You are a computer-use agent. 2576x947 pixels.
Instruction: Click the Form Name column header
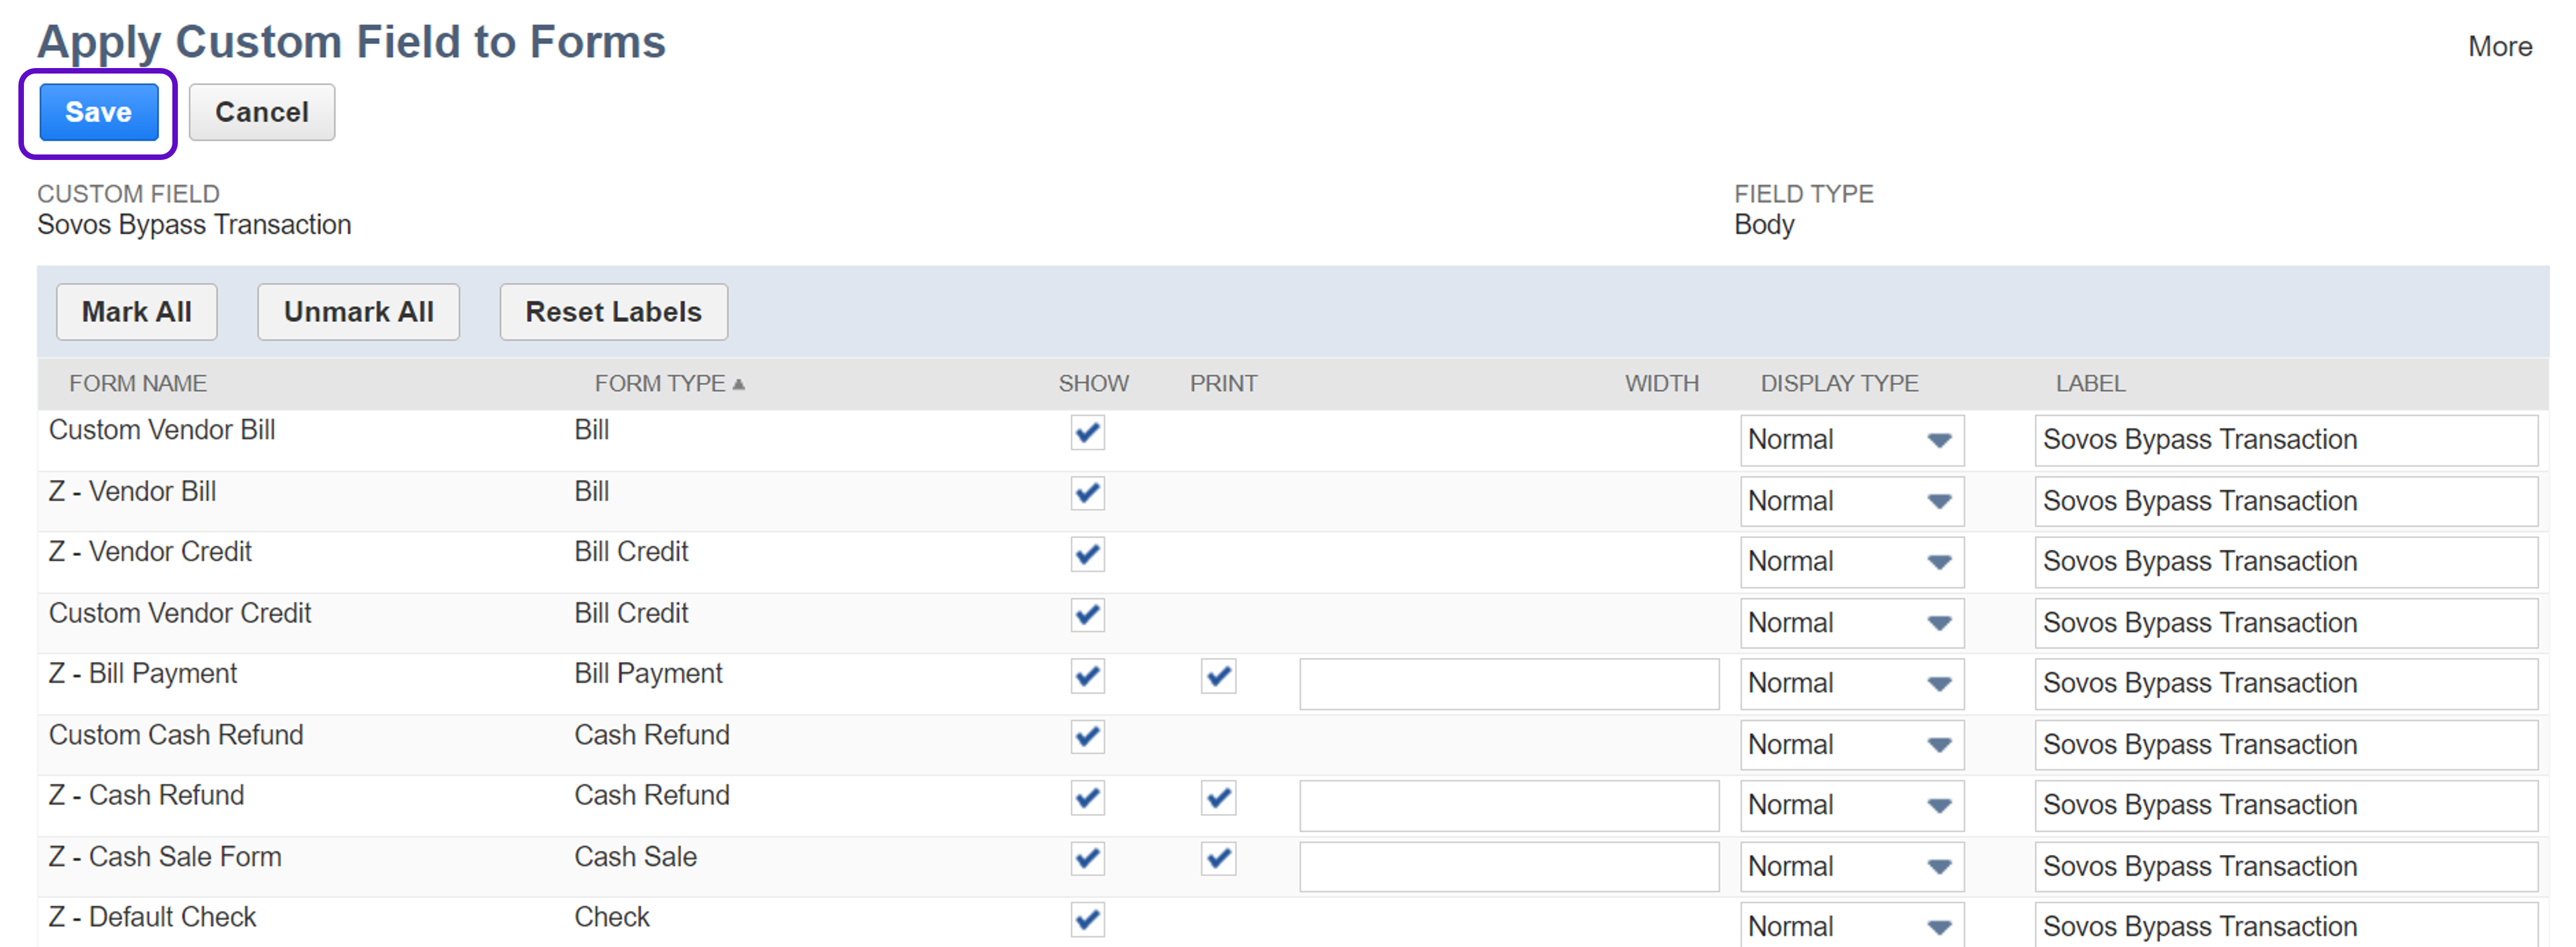pyautogui.click(x=138, y=384)
